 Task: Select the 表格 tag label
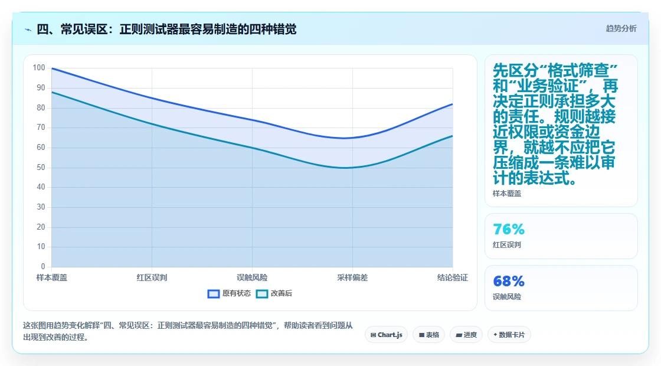[x=433, y=335]
